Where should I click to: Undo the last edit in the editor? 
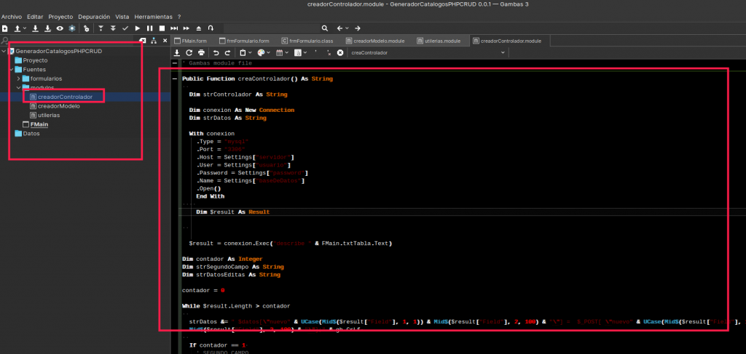click(216, 53)
